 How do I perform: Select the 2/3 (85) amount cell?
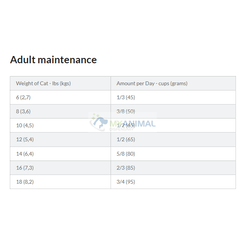click(x=126, y=168)
